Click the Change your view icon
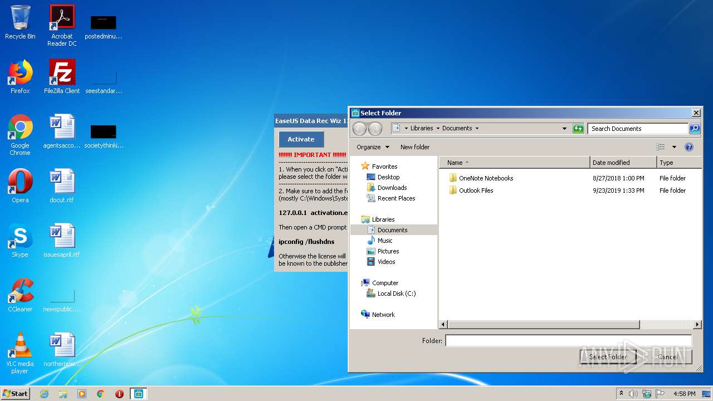 point(661,147)
